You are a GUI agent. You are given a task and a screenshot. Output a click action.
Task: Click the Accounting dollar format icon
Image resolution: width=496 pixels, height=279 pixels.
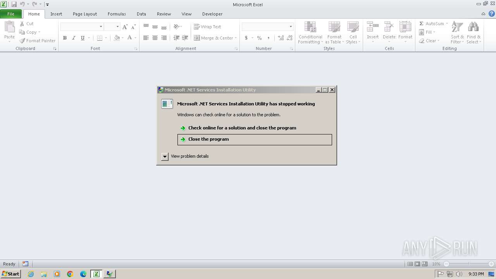point(246,38)
